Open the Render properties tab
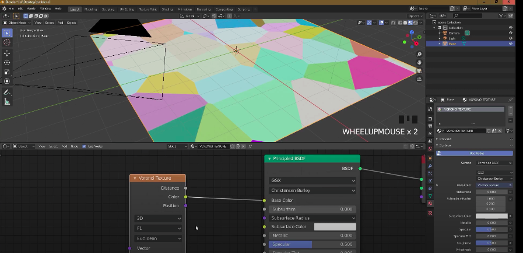The height and width of the screenshot is (253, 523). click(x=430, y=119)
